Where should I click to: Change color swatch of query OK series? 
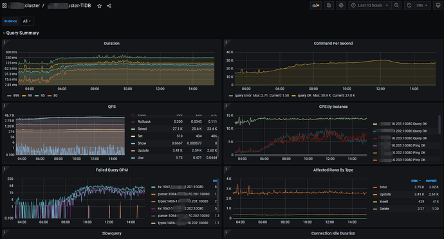point(293,96)
